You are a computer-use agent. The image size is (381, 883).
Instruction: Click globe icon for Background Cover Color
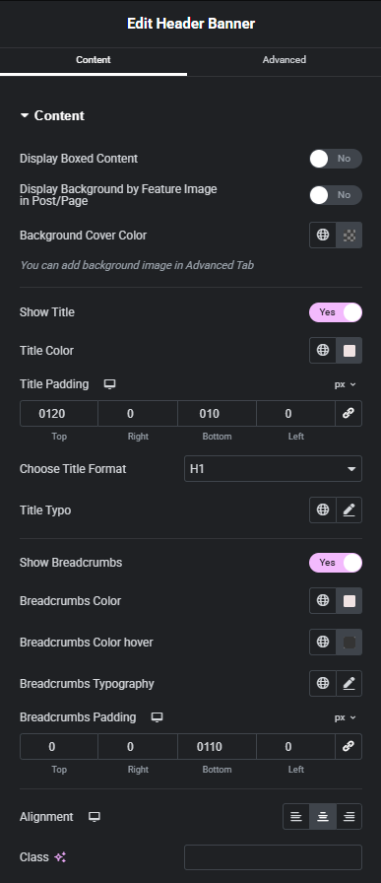[323, 235]
